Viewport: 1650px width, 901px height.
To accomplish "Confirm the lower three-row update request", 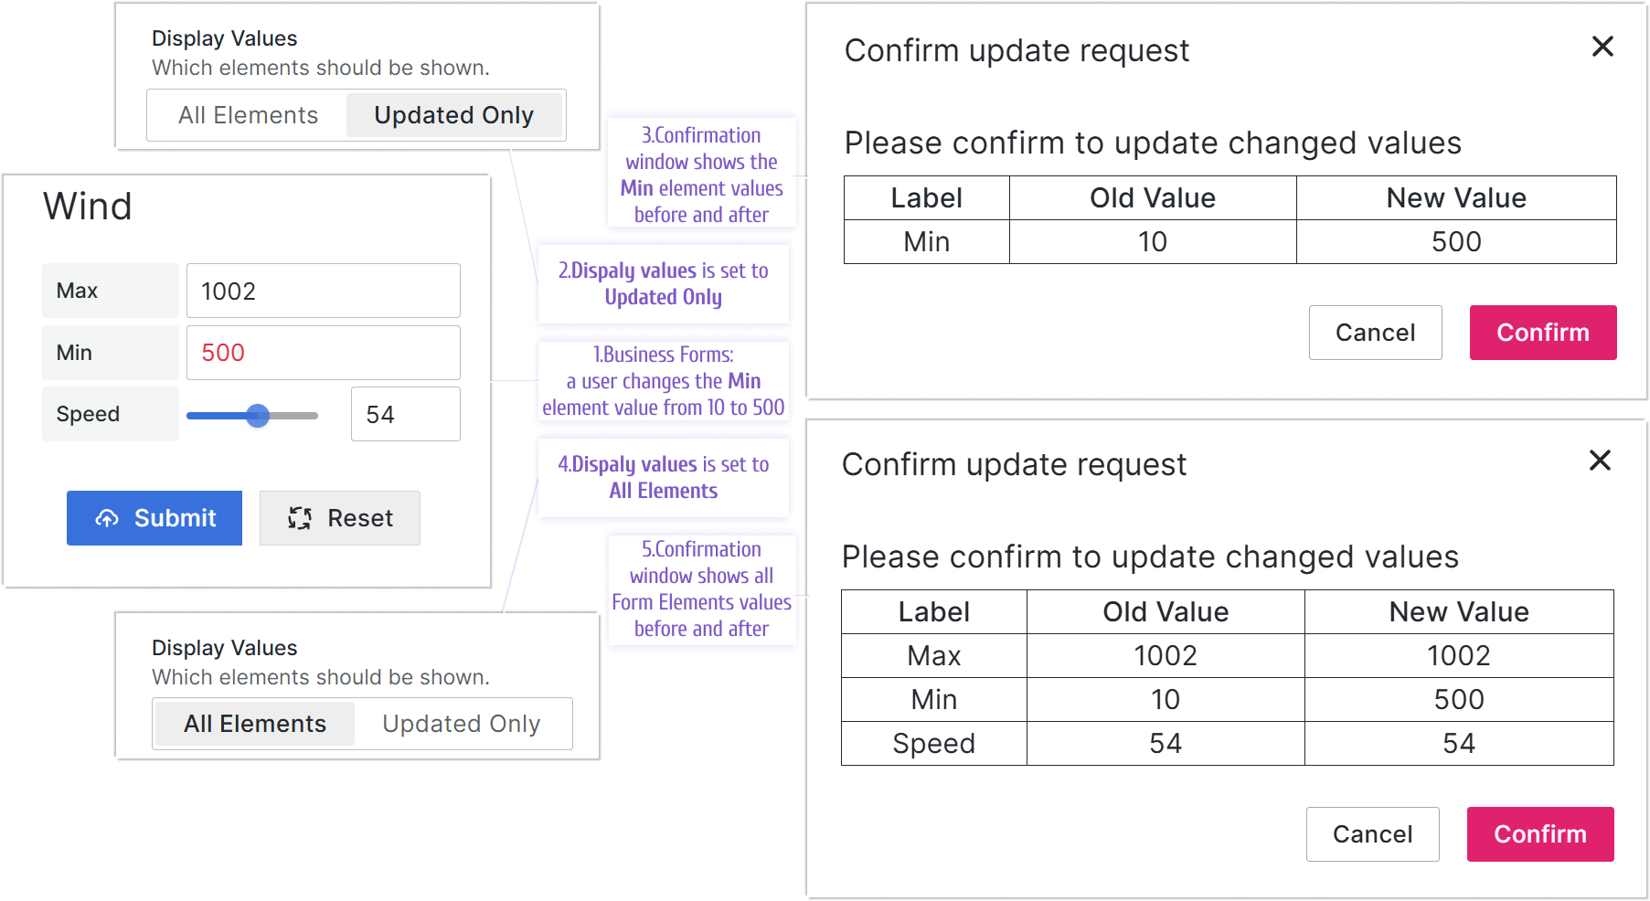I will [1540, 834].
